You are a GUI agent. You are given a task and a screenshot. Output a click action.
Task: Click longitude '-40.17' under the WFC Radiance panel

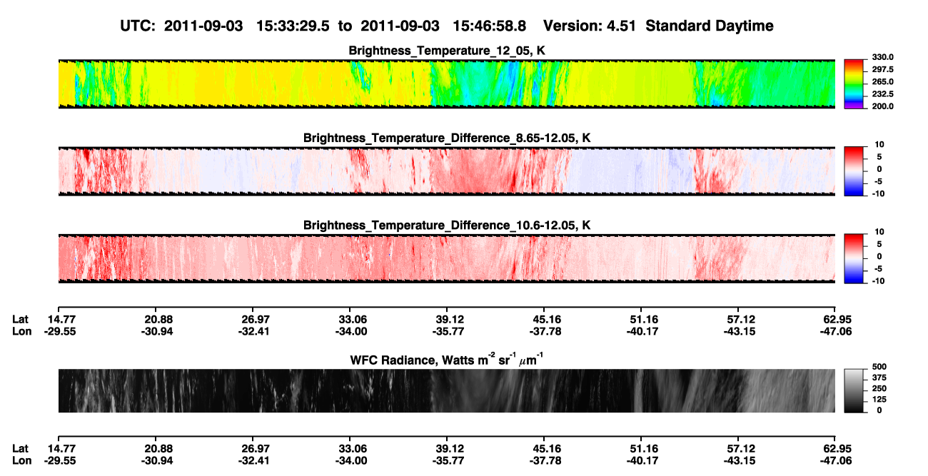tap(644, 460)
